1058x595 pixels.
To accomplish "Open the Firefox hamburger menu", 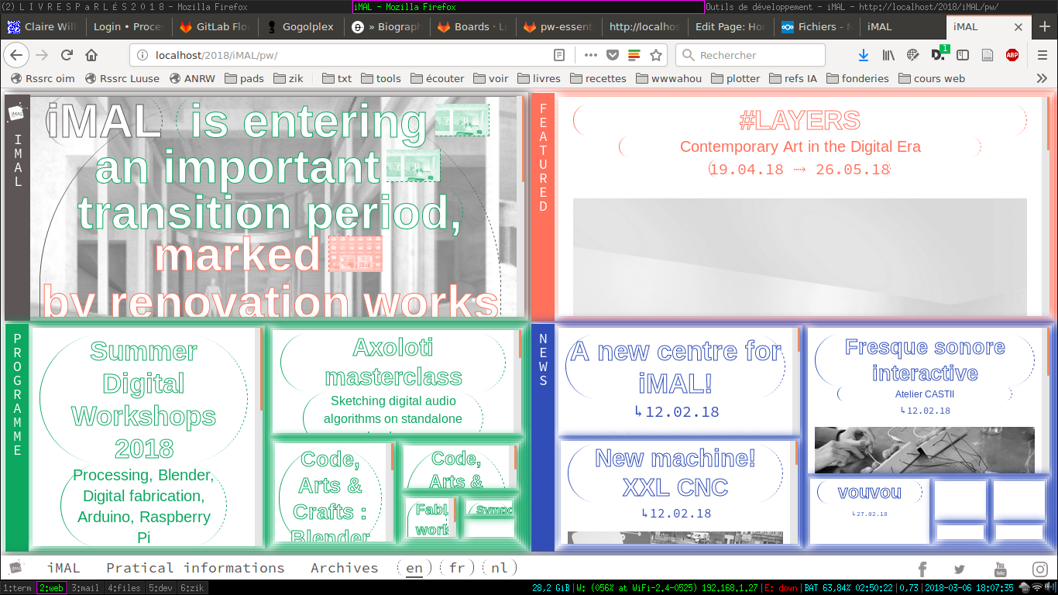I will coord(1043,55).
